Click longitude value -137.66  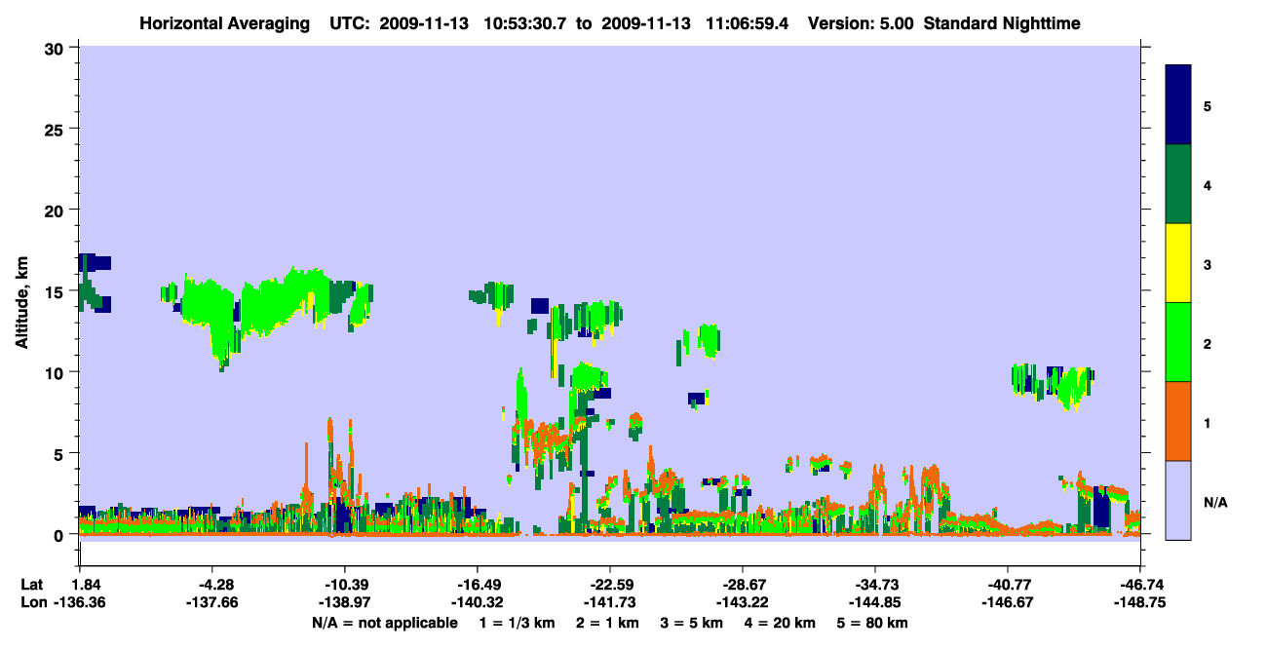212,603
